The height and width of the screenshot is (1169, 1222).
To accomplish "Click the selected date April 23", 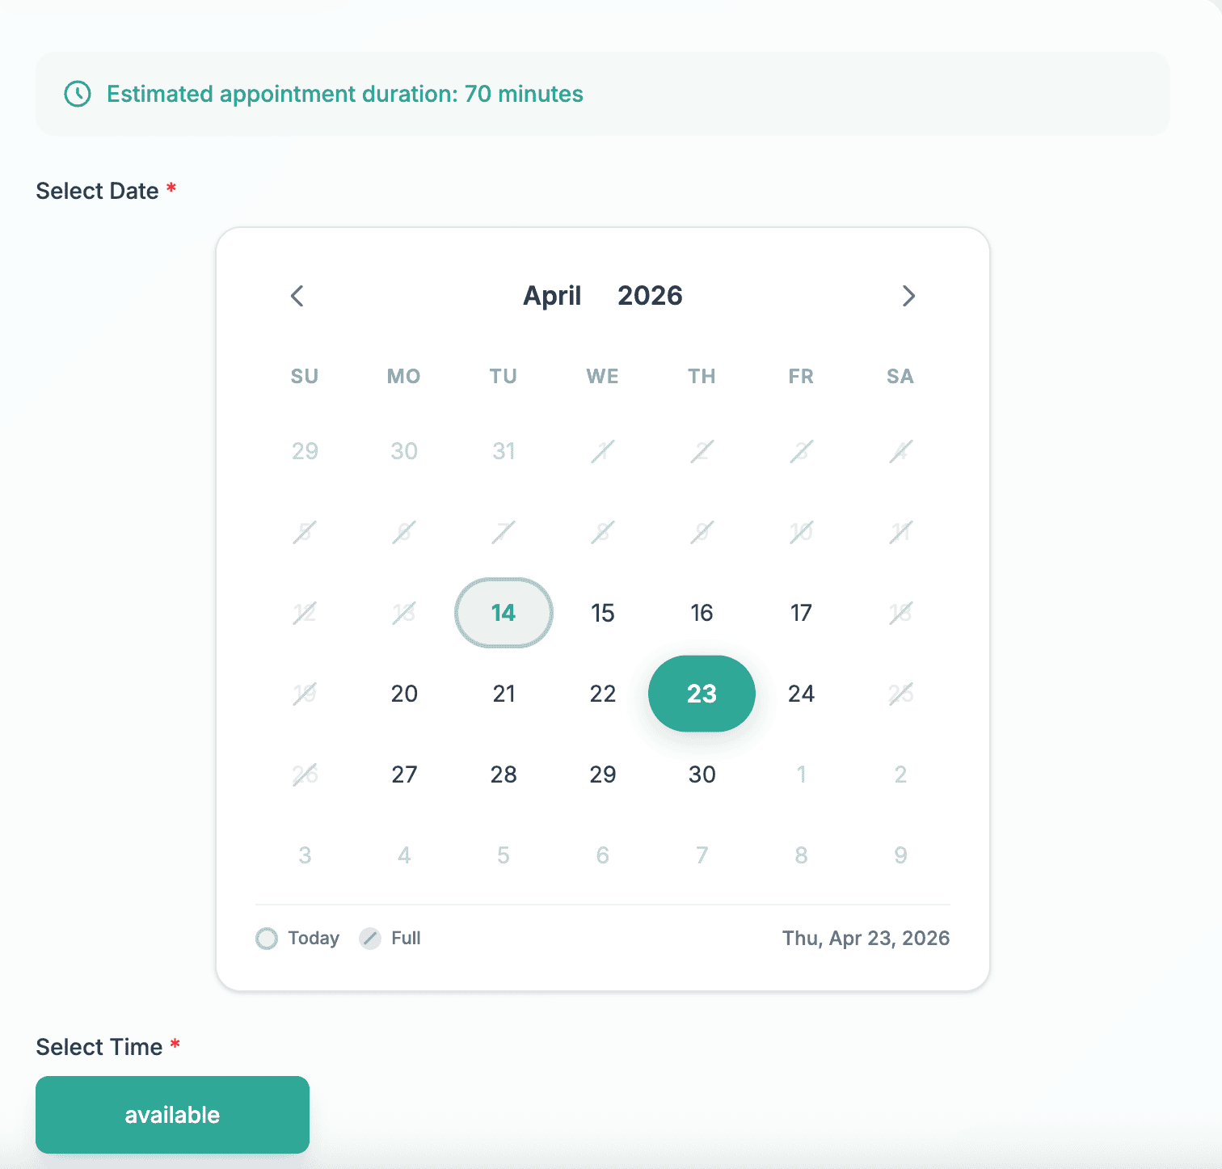I will (x=702, y=694).
